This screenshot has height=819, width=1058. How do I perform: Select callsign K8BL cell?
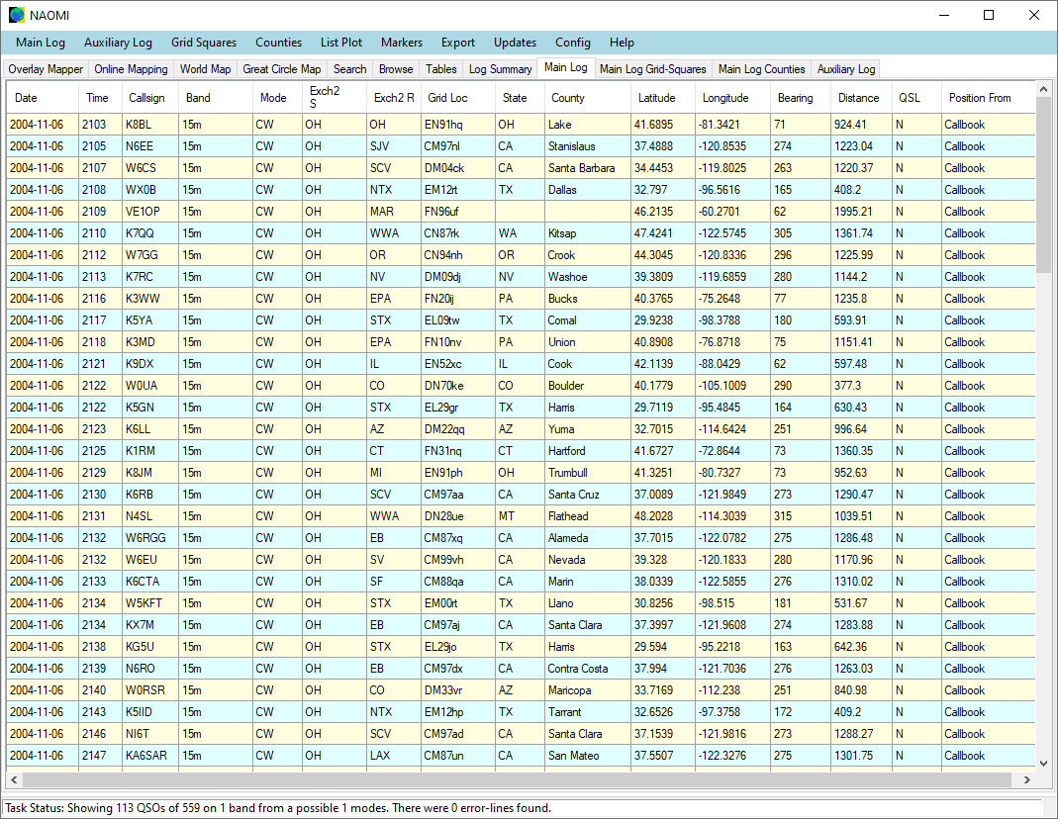[x=150, y=125]
